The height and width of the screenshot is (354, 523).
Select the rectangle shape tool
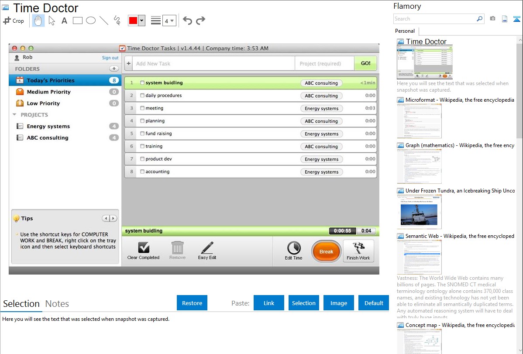pos(77,21)
